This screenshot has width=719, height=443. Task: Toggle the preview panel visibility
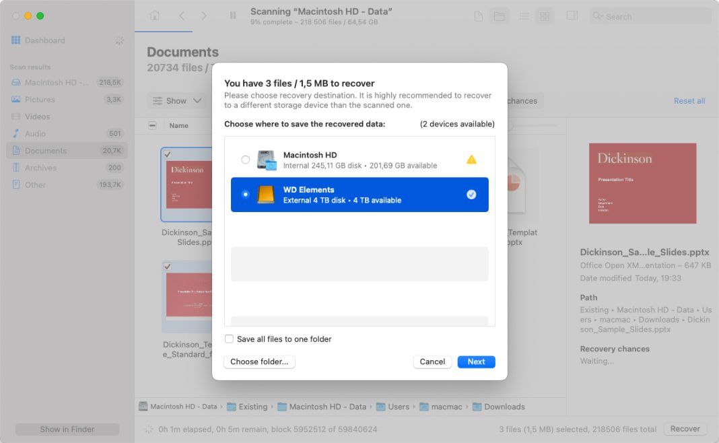coord(572,15)
